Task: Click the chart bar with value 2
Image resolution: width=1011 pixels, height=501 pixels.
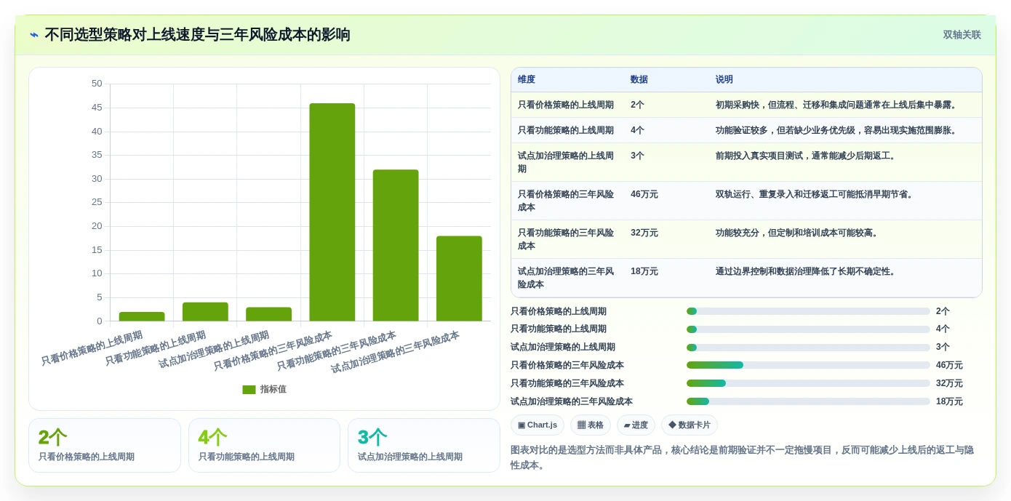Action: (x=142, y=316)
